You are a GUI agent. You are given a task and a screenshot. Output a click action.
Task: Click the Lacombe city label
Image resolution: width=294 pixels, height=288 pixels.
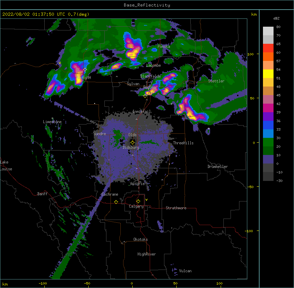point(153,65)
